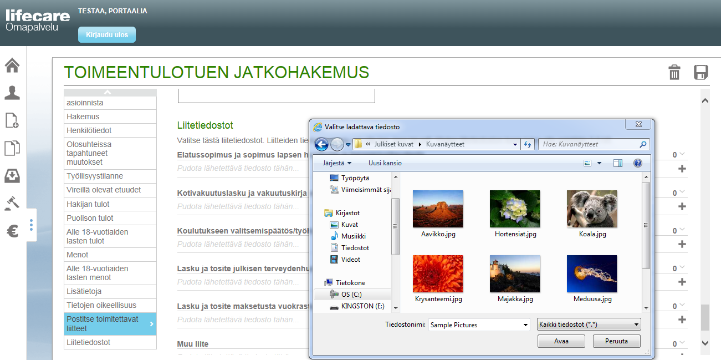Open the Musiikki library
This screenshot has width=721, height=360.
347,236
